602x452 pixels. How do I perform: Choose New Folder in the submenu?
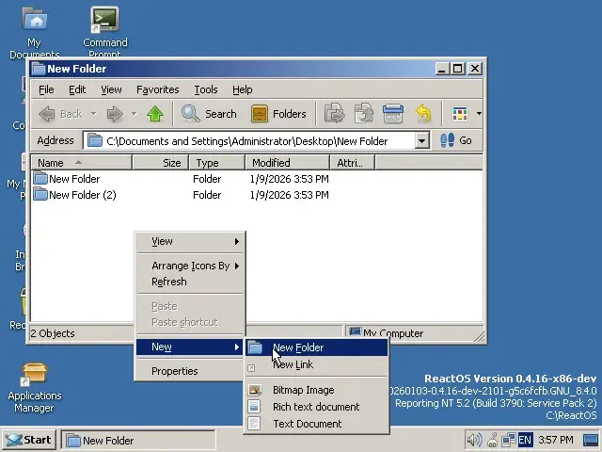tap(298, 347)
